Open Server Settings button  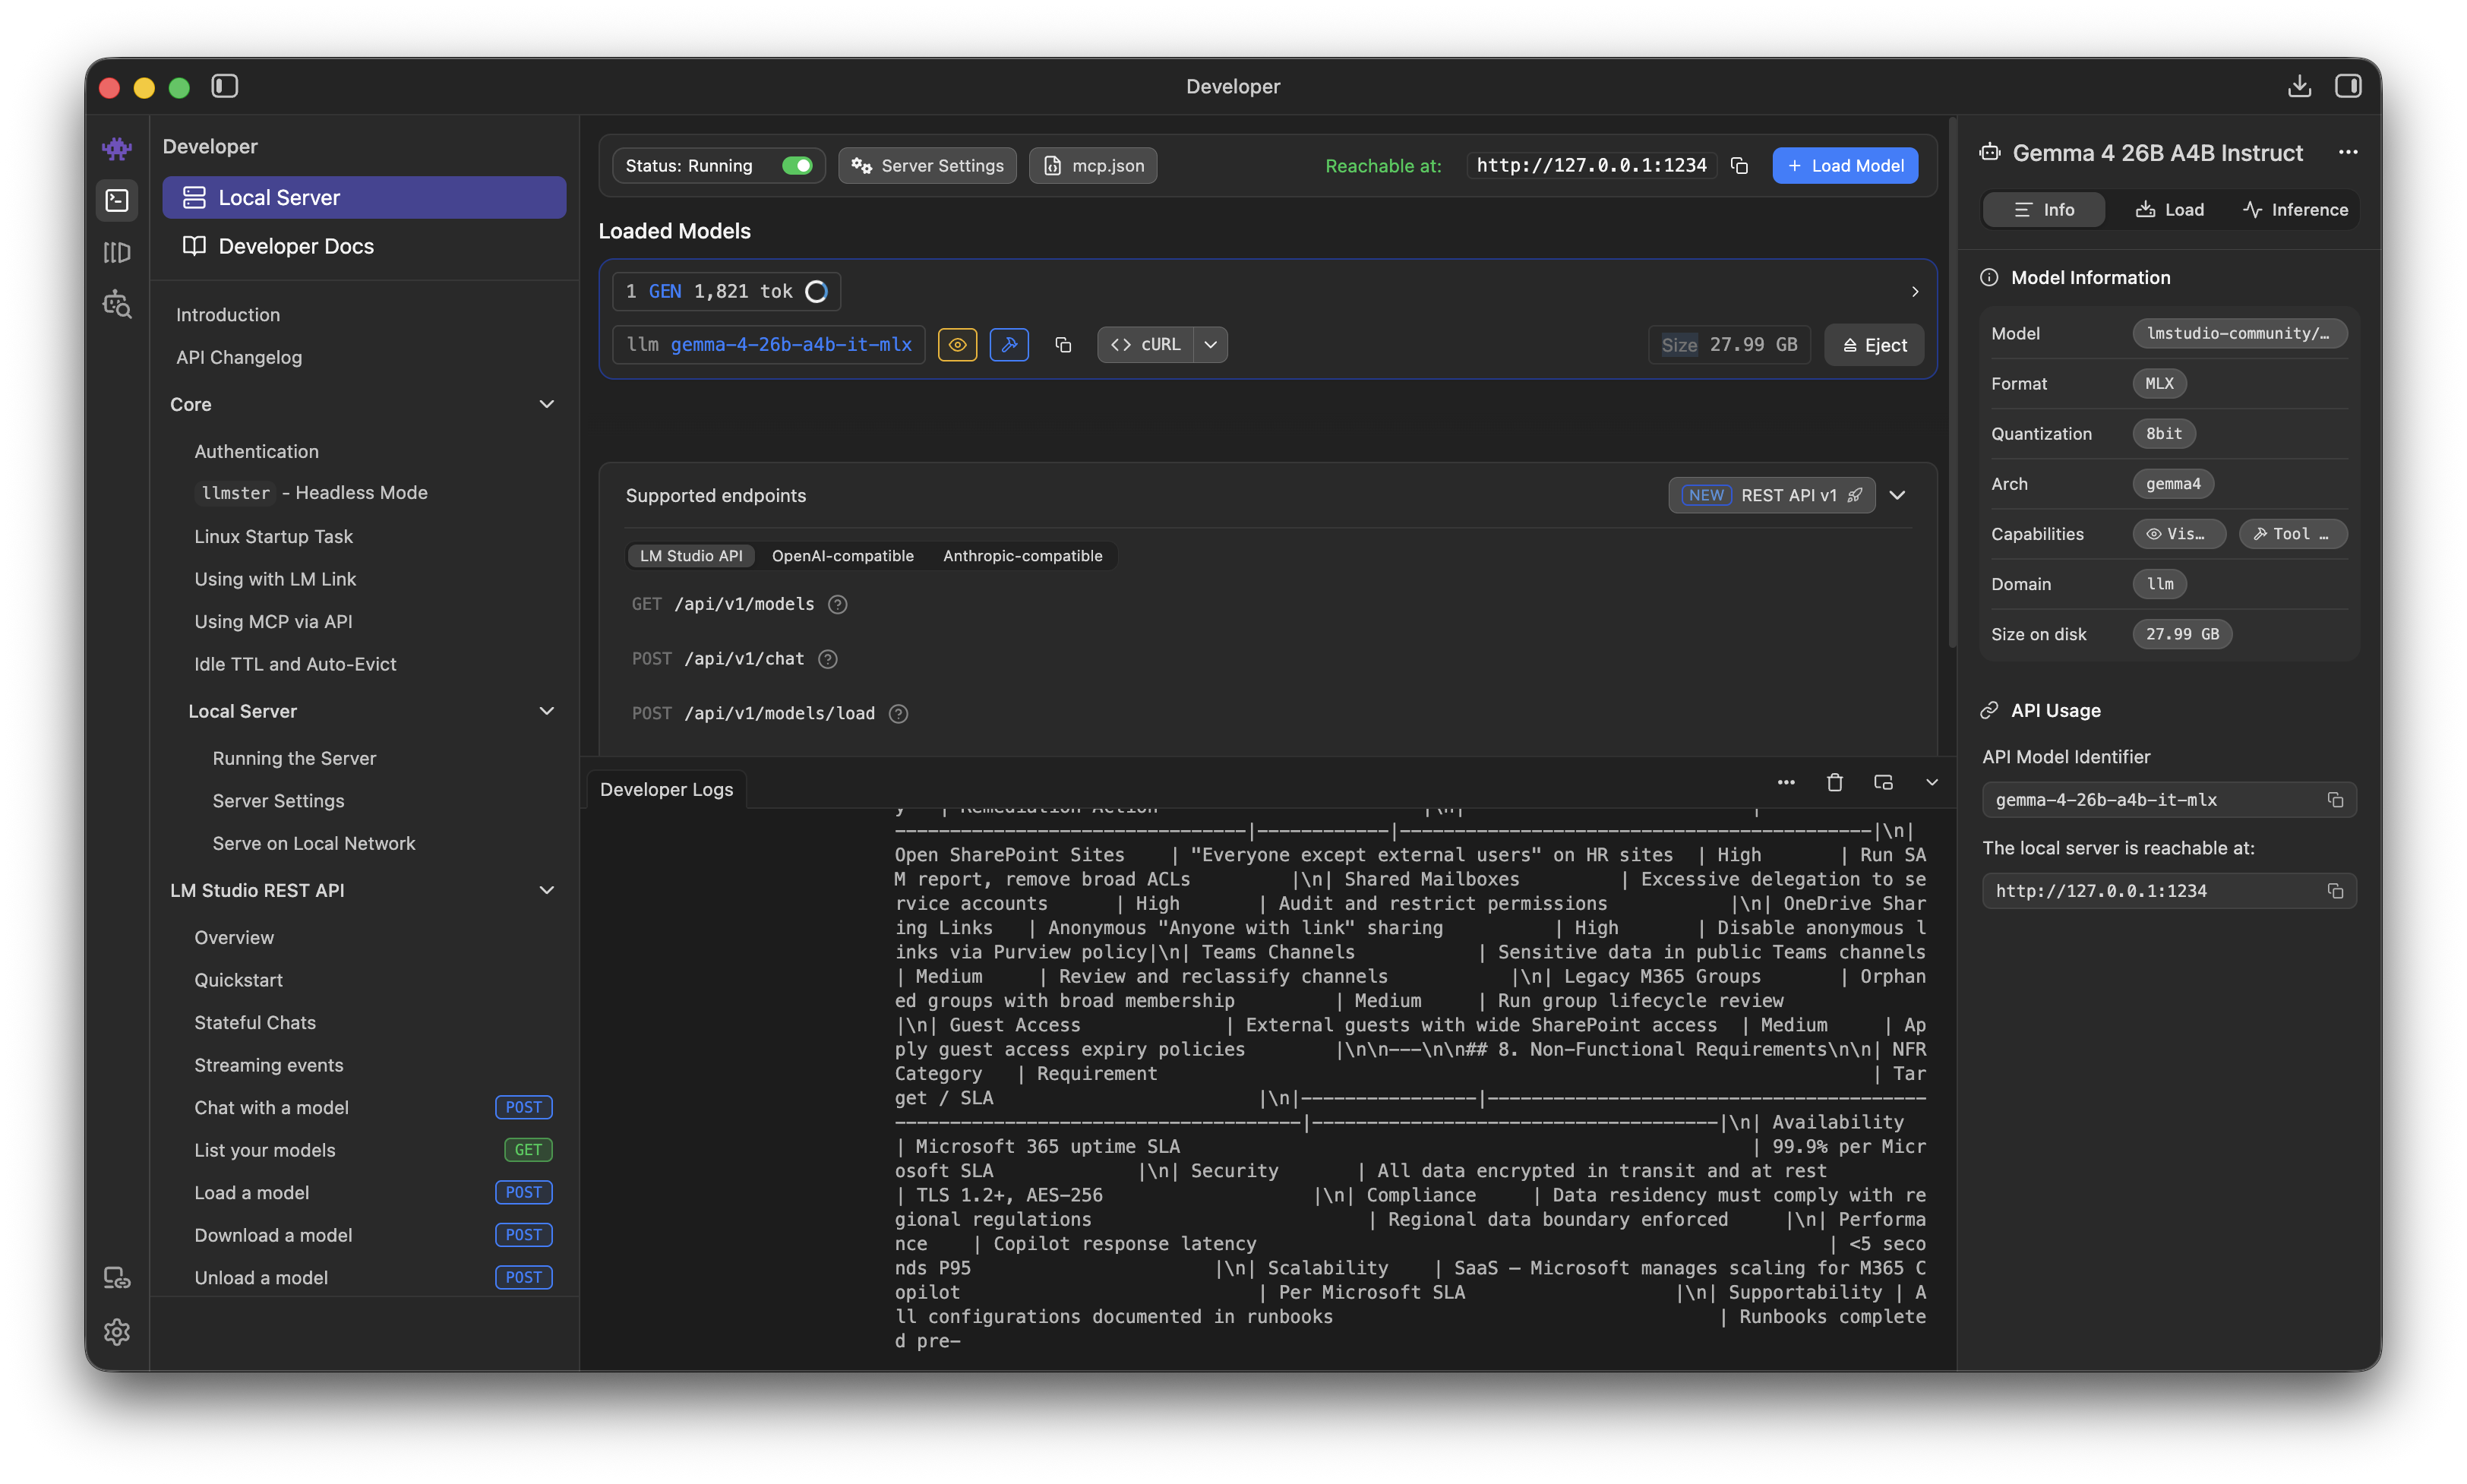tap(927, 166)
